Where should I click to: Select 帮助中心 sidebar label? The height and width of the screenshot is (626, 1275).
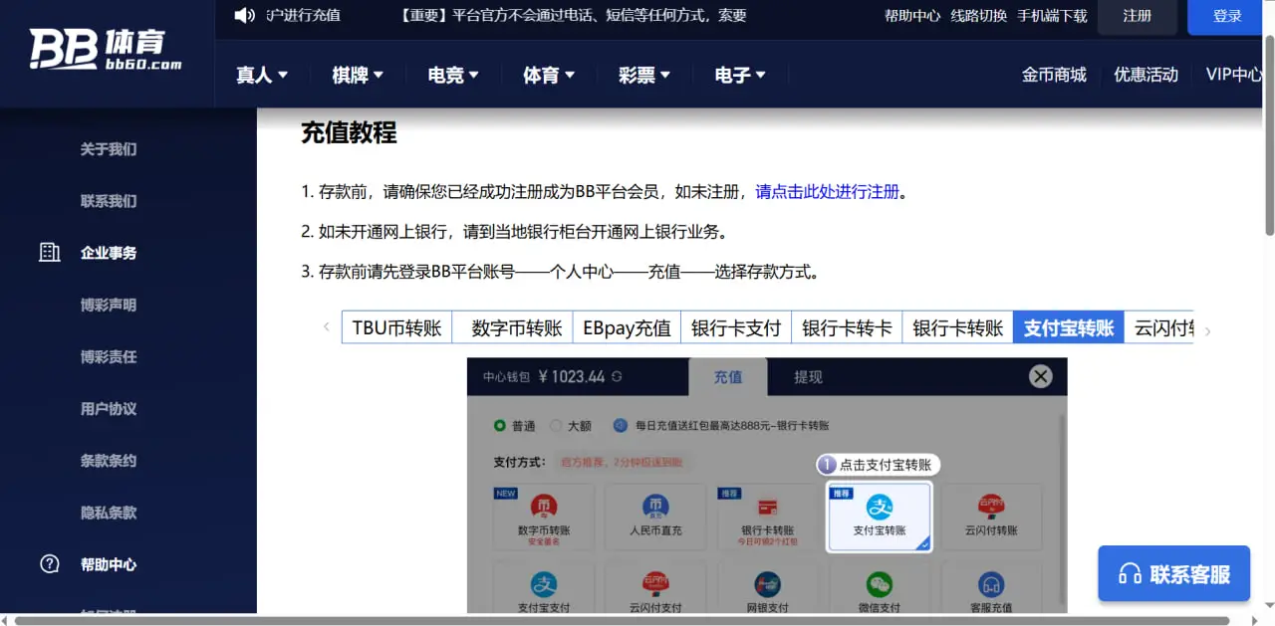[x=109, y=564]
